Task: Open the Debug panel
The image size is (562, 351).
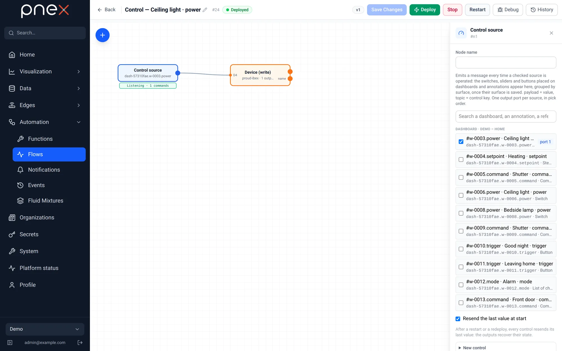Action: tap(508, 10)
